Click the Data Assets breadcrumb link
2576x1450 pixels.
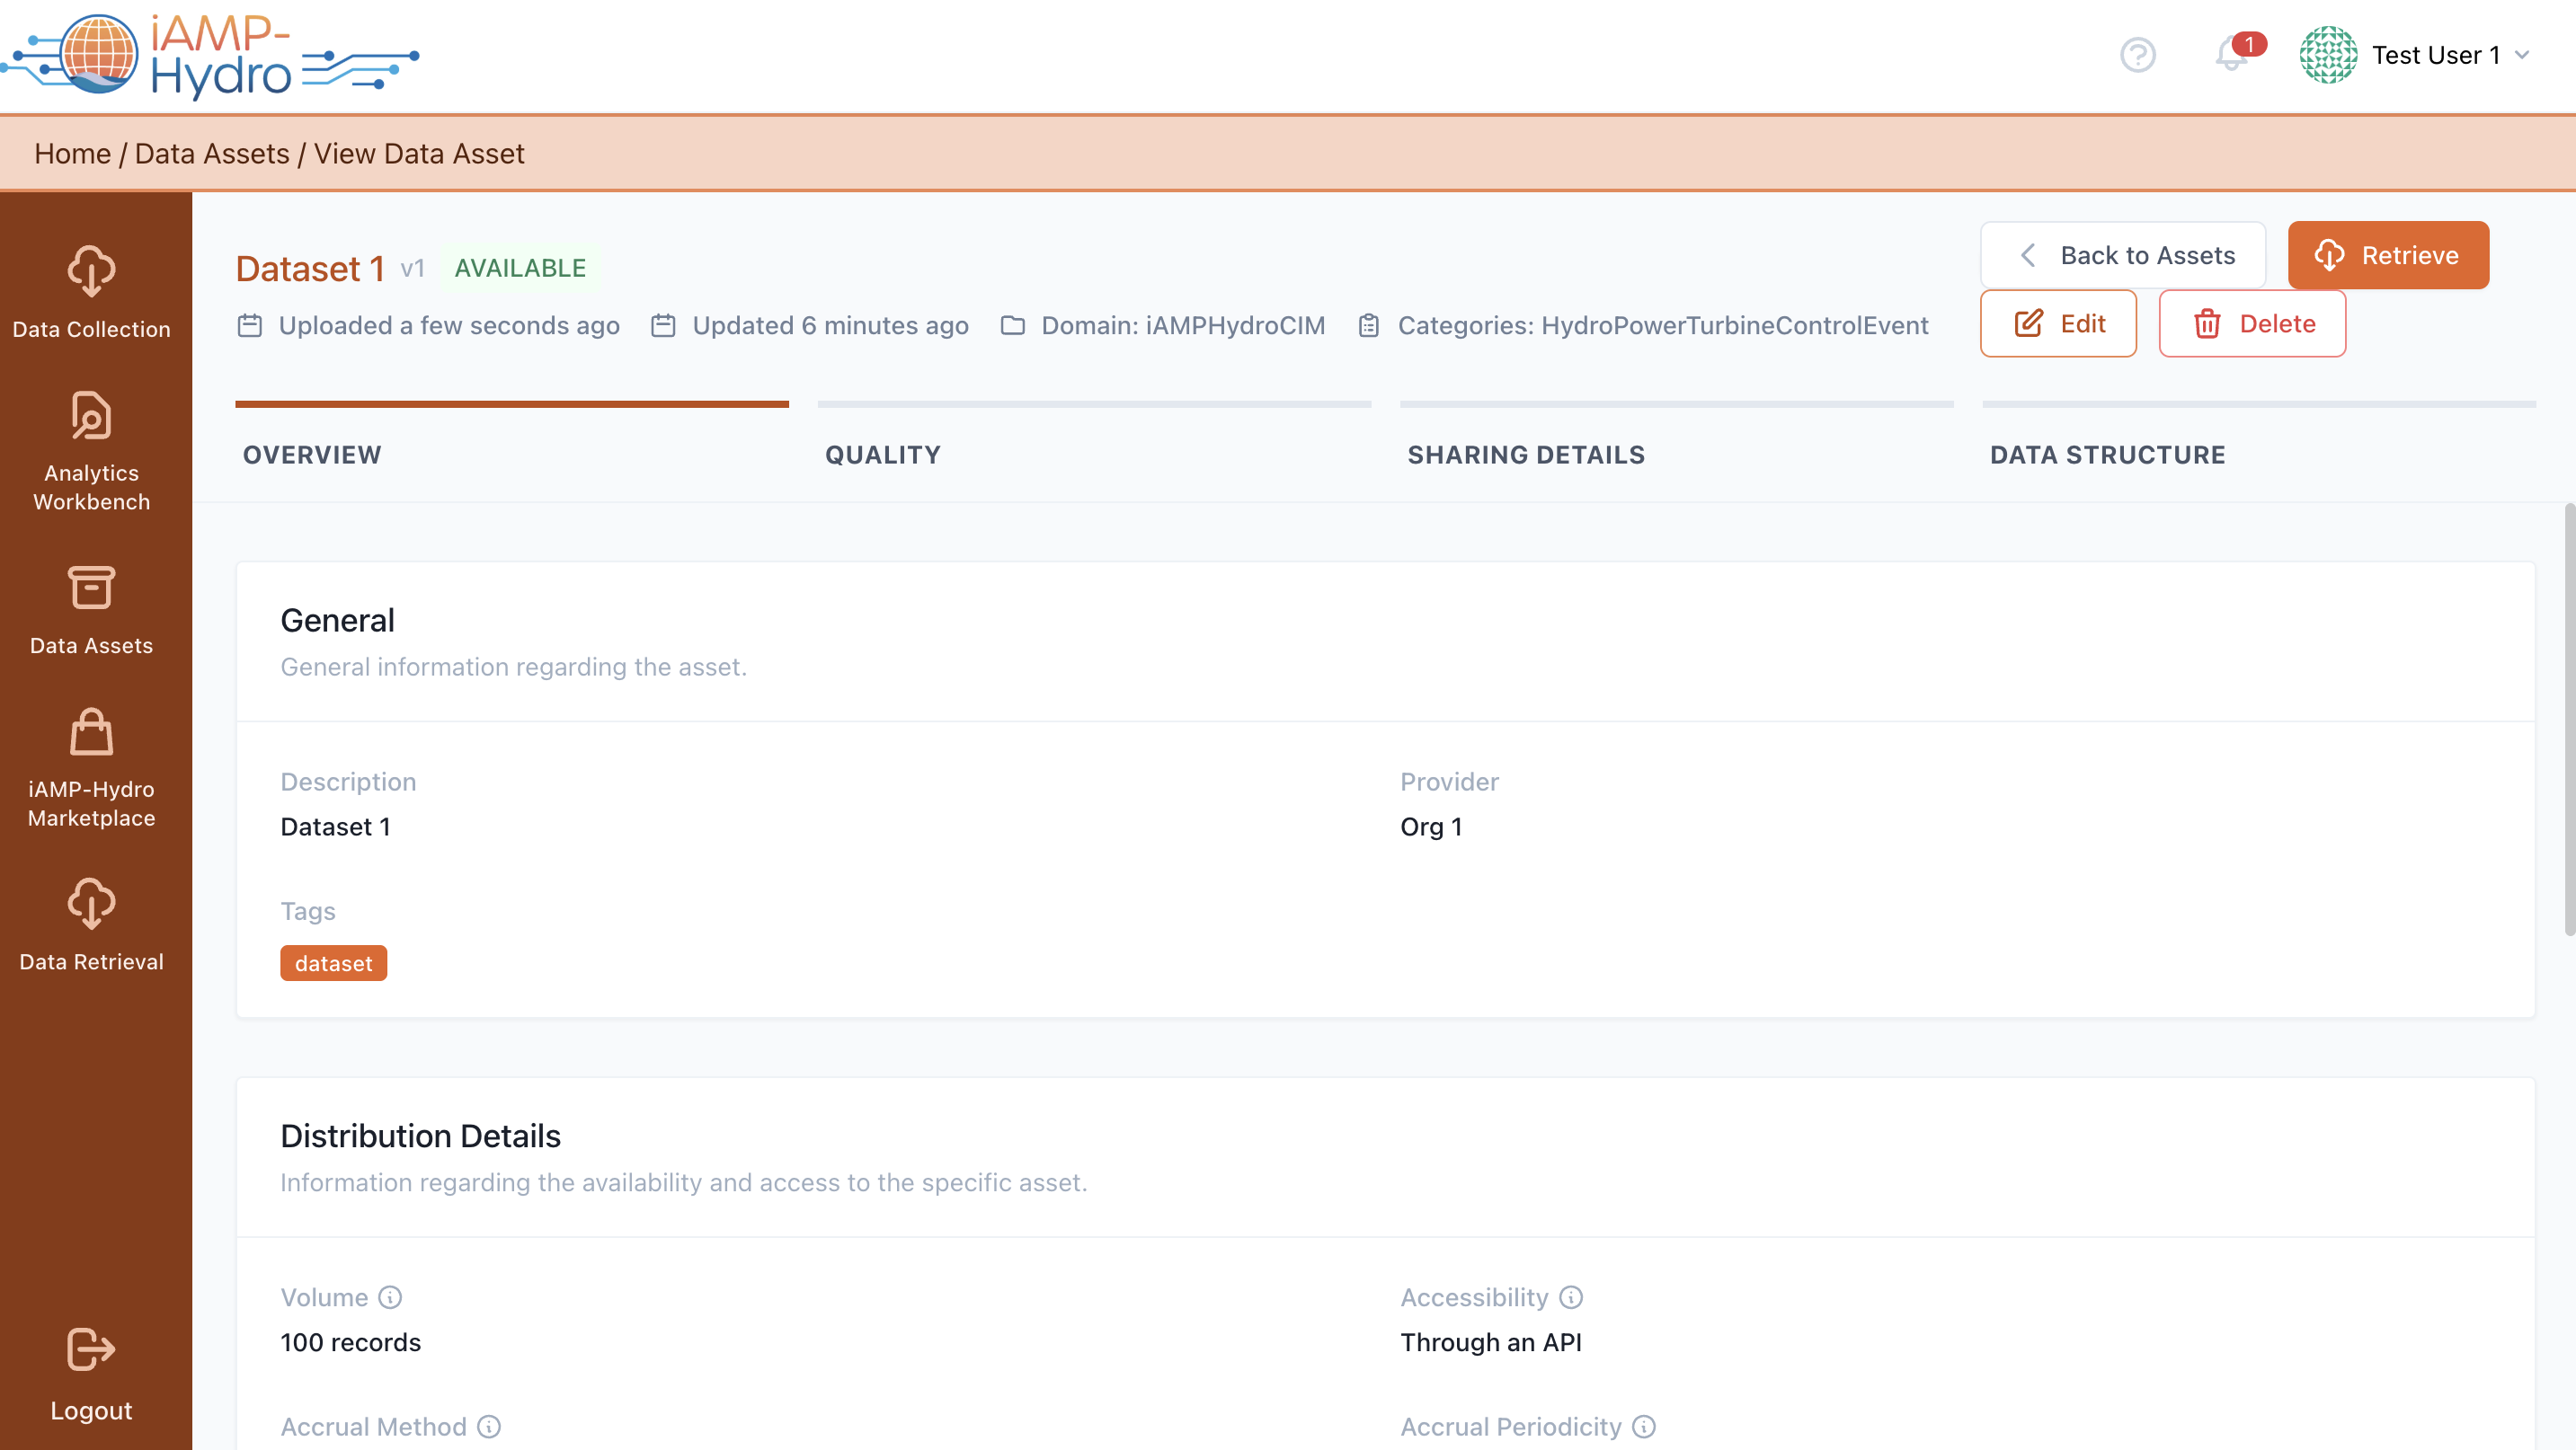coord(212,154)
